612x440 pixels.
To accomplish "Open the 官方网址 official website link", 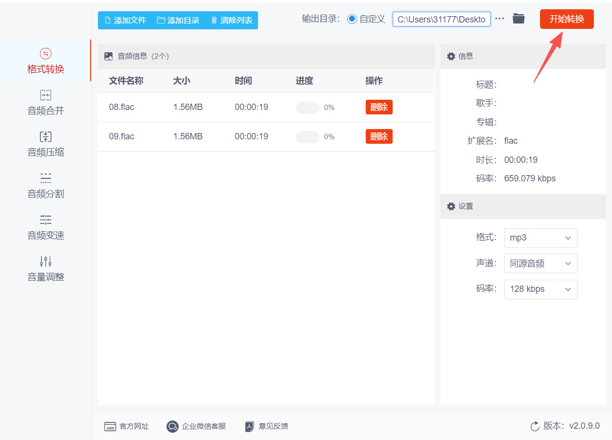I will point(126,426).
